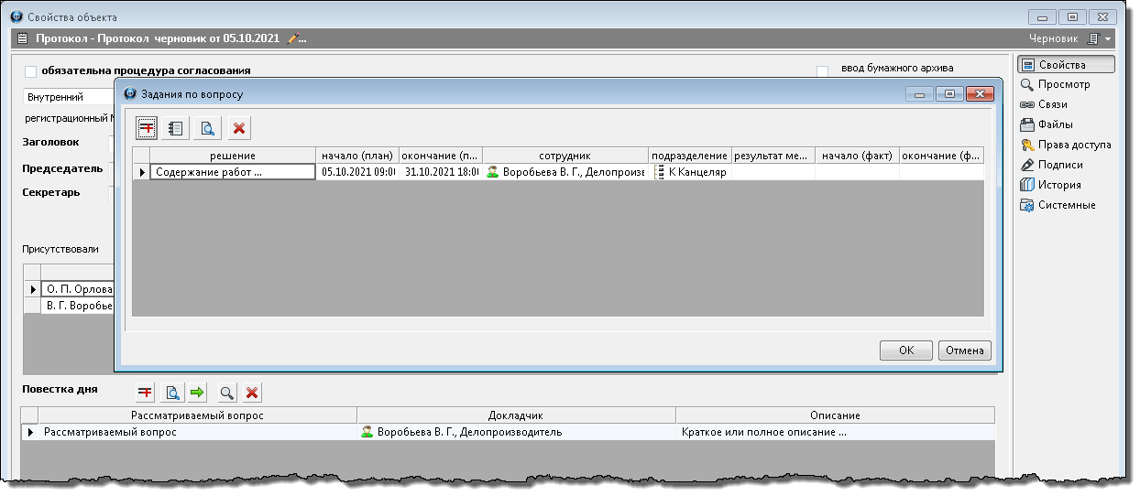Open the Права доступа tab
Viewport: 1140px width, 496px height.
point(1074,145)
